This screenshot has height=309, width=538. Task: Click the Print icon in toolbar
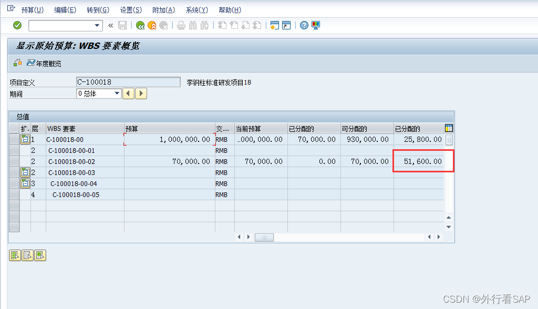[181, 25]
